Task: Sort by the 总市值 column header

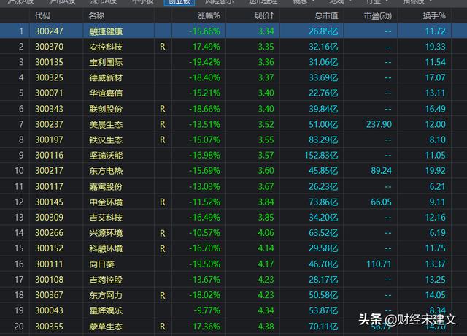Action: pyautogui.click(x=327, y=15)
